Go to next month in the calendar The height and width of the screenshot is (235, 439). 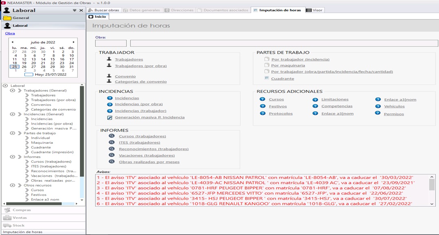pos(73,42)
